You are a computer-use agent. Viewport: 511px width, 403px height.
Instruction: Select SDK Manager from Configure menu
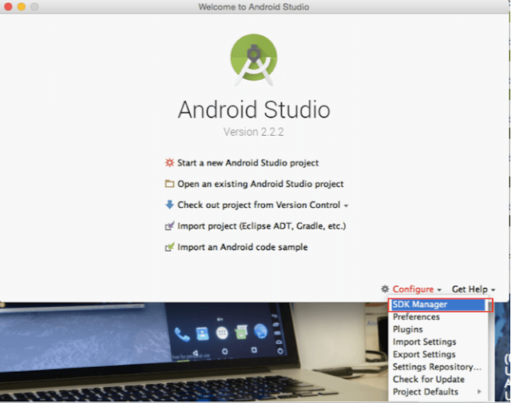pos(438,305)
